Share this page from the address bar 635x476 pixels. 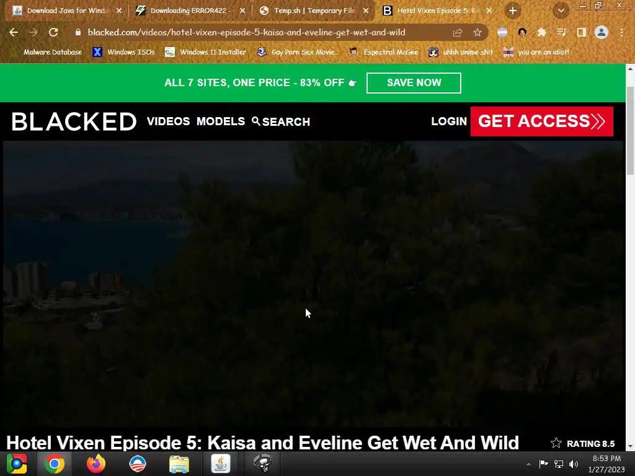coord(458,33)
